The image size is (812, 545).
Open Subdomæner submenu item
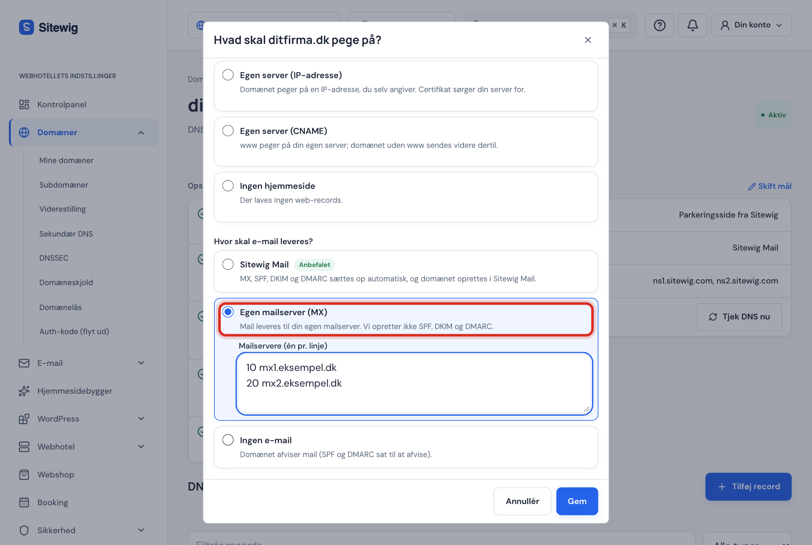point(64,185)
